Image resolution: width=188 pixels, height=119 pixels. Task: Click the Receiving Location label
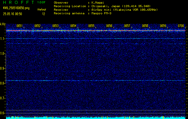coord(70,6)
